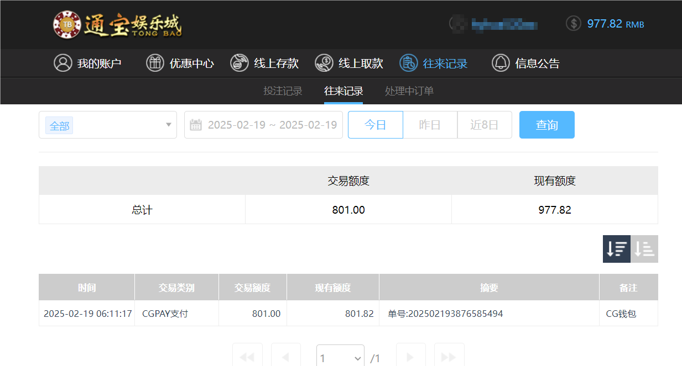The width and height of the screenshot is (682, 366).
Task: Click the calendar icon in date field
Action: [195, 125]
